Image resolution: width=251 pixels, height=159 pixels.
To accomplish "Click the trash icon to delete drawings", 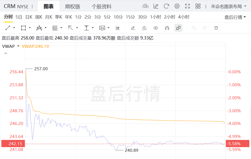I will pos(216,28).
